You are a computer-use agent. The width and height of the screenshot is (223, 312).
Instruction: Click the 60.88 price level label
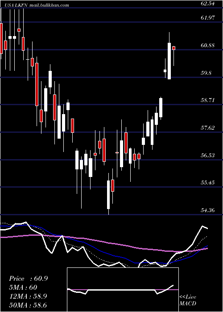click(208, 45)
